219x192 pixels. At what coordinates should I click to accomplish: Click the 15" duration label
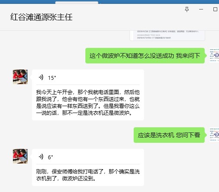[52, 78]
